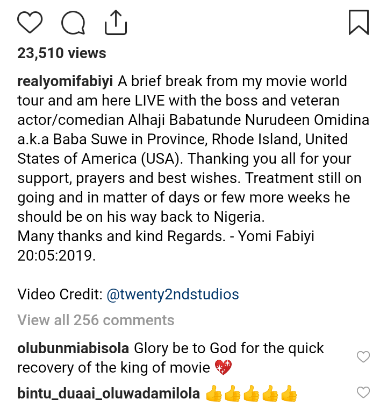Click the first thumbs-up emoji
This screenshot has height=406, width=387.
tap(214, 394)
